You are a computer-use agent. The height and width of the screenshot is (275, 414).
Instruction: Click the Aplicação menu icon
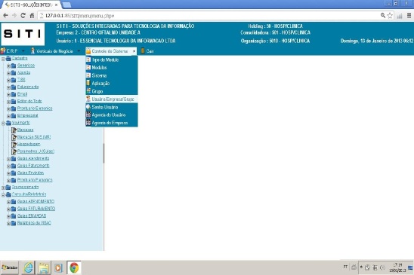click(x=88, y=83)
